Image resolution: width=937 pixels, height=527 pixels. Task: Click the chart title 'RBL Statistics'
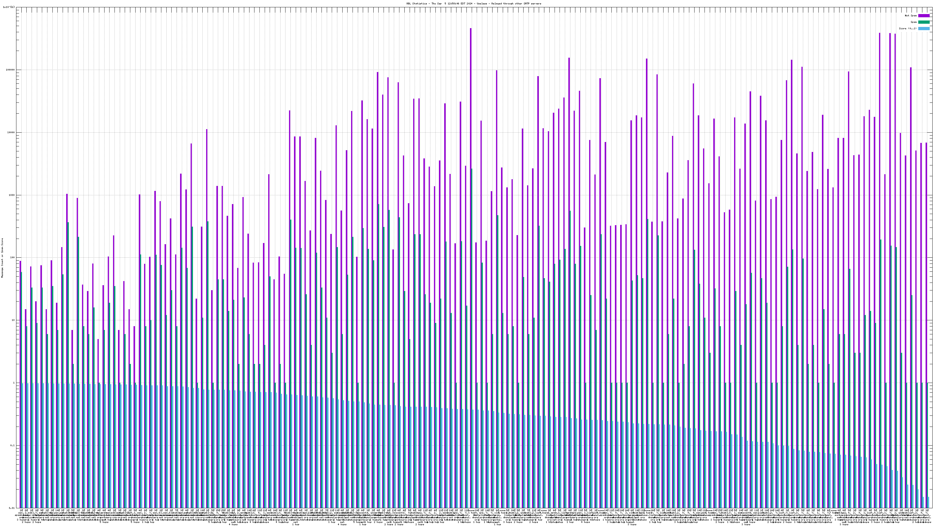coord(417,4)
